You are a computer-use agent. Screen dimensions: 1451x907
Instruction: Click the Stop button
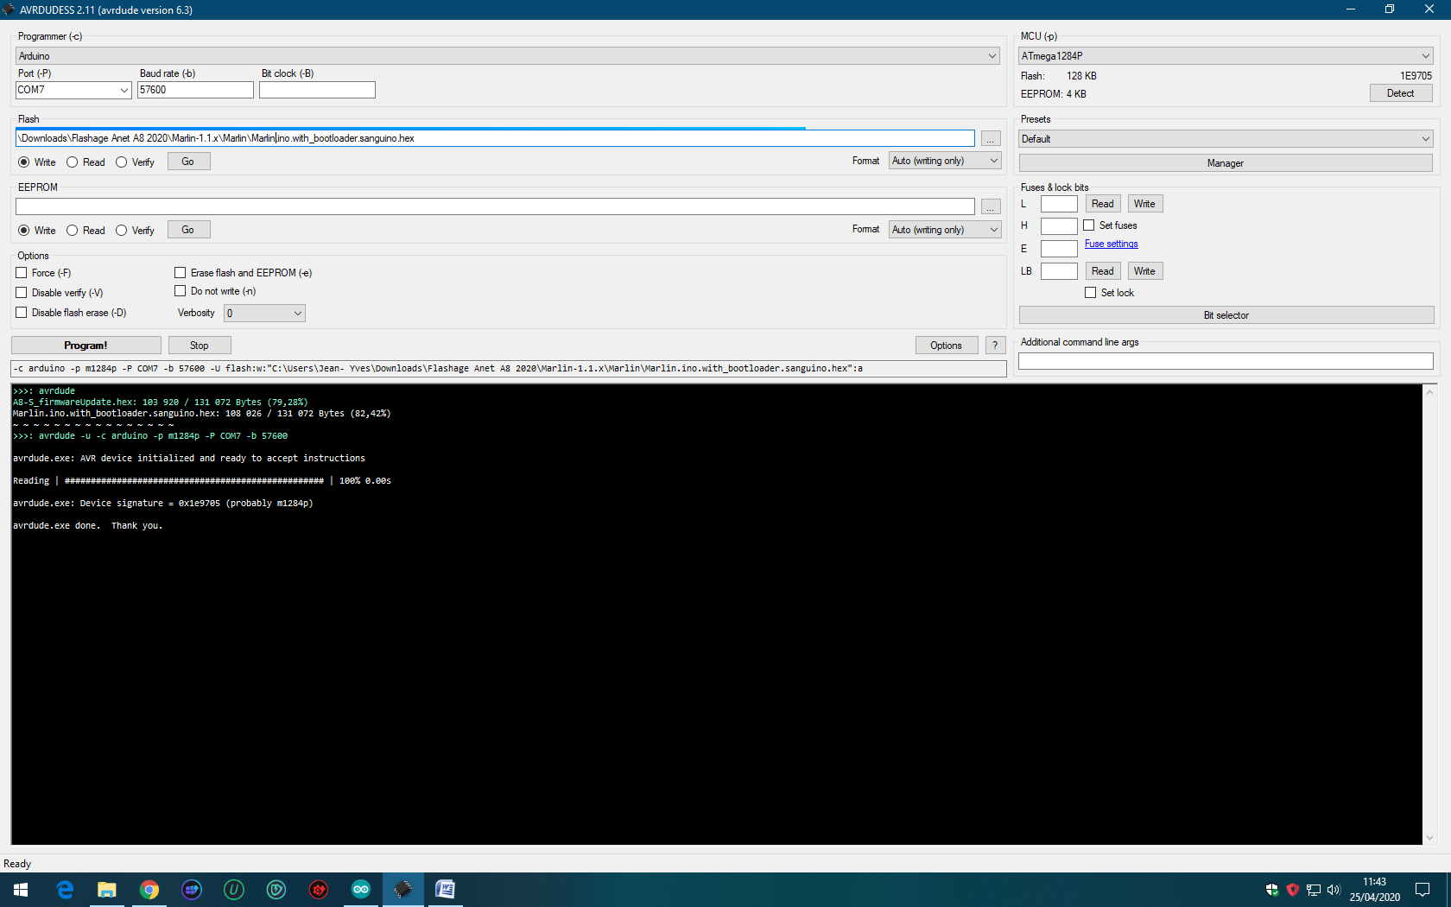200,346
